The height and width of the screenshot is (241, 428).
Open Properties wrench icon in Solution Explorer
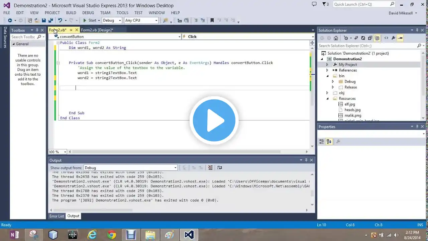pos(393,38)
